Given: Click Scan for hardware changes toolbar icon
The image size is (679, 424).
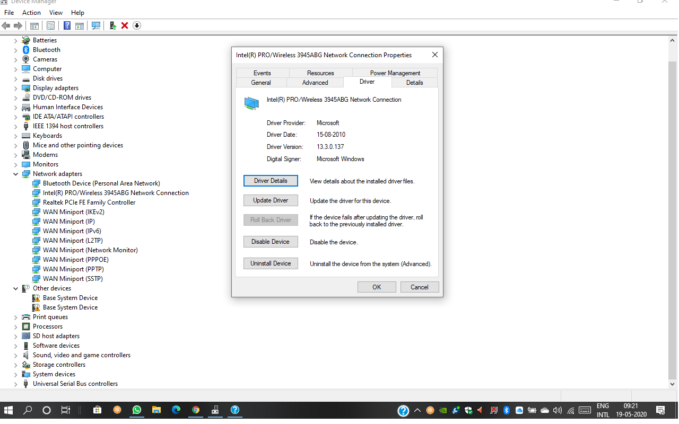Looking at the screenshot, I should pos(96,25).
